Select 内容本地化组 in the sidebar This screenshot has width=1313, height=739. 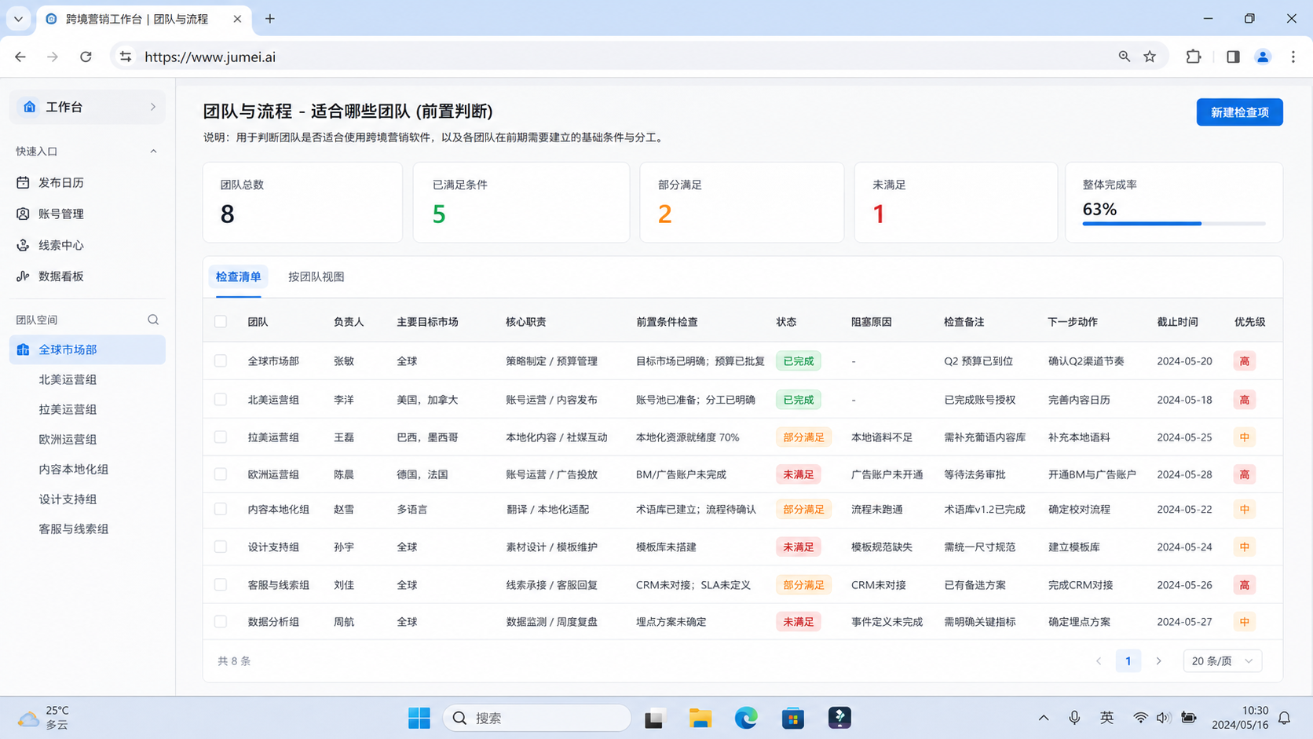click(x=73, y=469)
